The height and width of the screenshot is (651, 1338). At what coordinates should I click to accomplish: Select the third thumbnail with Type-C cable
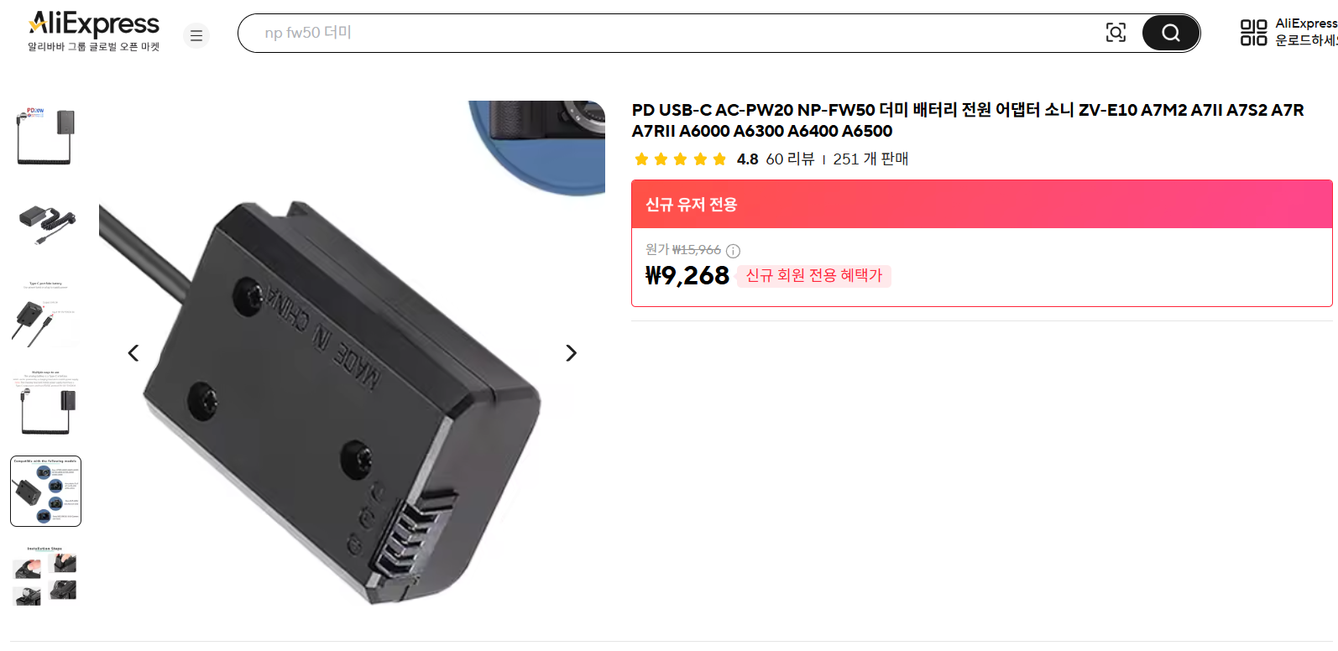coord(46,315)
